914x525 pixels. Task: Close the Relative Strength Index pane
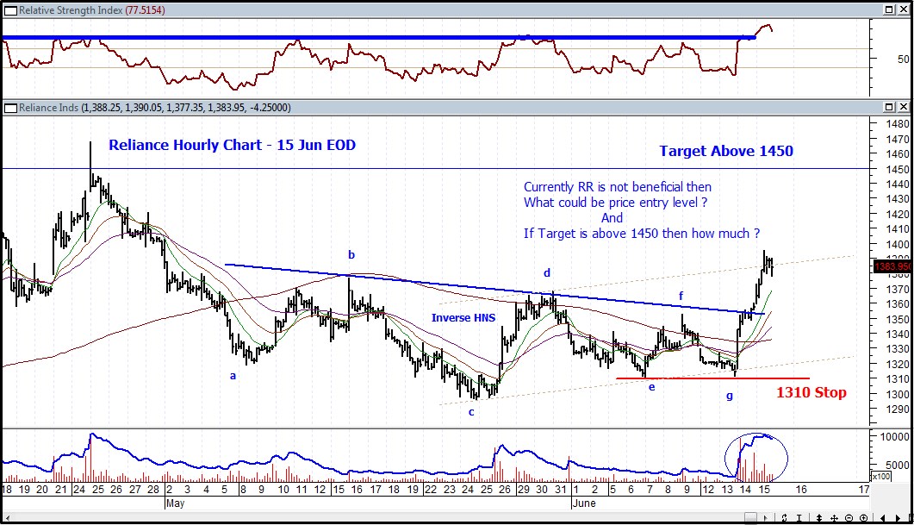click(x=903, y=9)
